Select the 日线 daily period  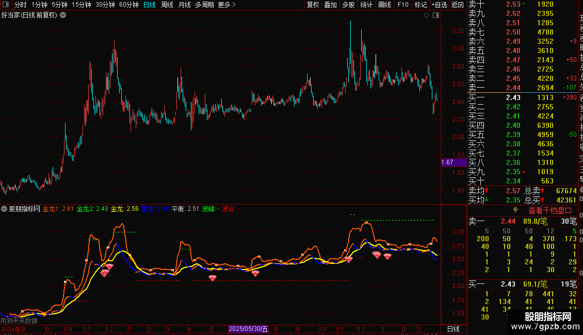[150, 5]
